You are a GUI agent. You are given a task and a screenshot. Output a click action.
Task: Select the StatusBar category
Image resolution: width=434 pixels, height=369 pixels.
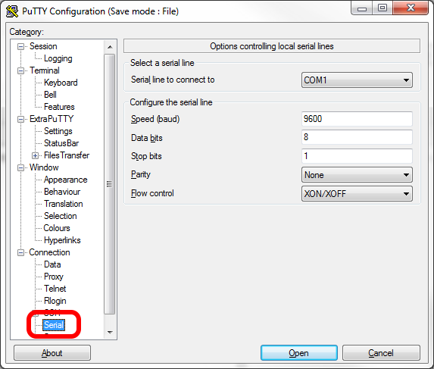(61, 143)
